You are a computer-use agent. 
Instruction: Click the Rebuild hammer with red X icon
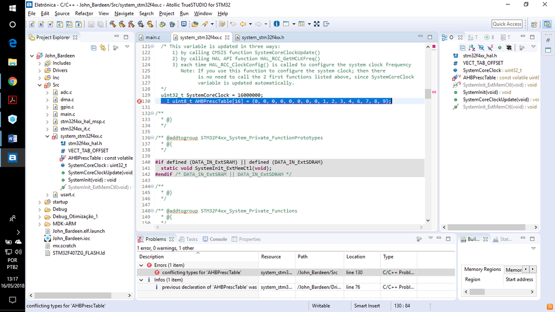pyautogui.click(x=131, y=24)
